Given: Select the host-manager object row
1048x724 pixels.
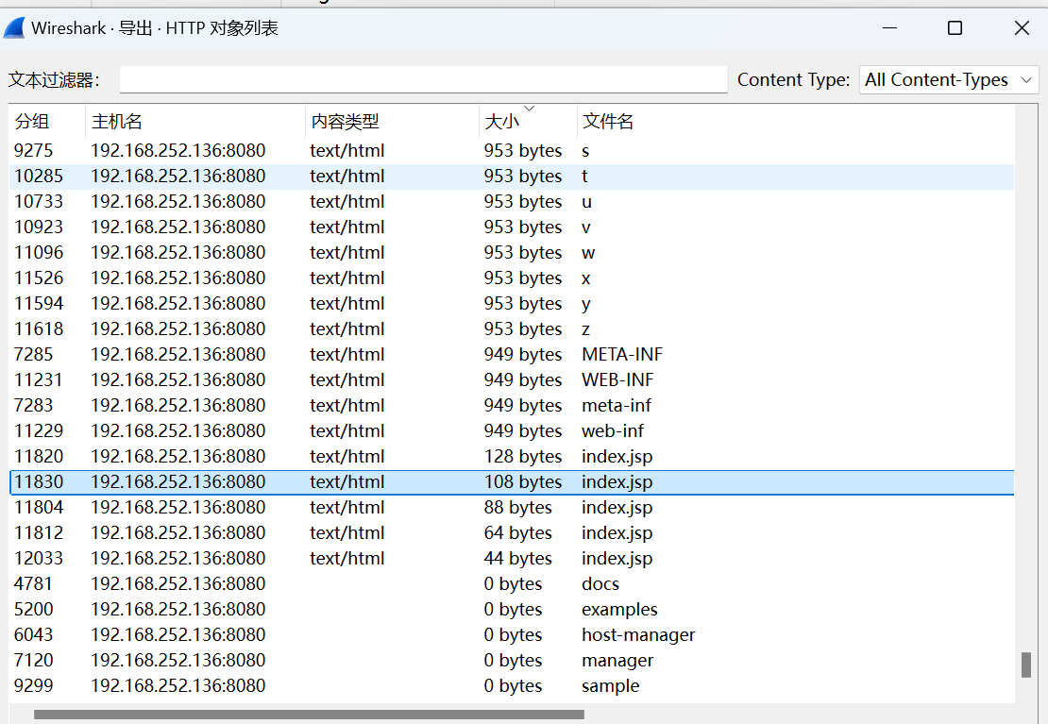Looking at the screenshot, I should (x=638, y=635).
